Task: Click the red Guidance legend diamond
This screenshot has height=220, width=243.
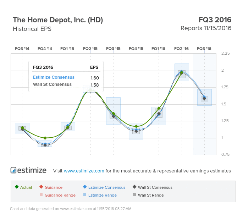Action: pos(41,187)
